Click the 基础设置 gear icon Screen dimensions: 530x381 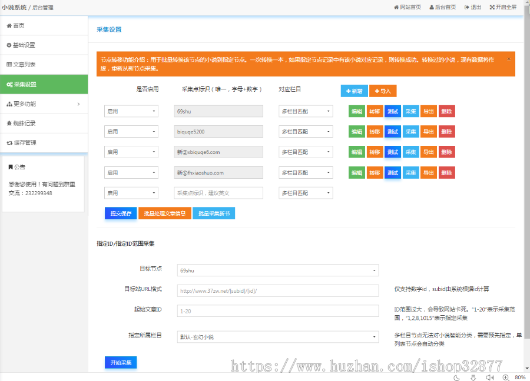pyautogui.click(x=8, y=46)
